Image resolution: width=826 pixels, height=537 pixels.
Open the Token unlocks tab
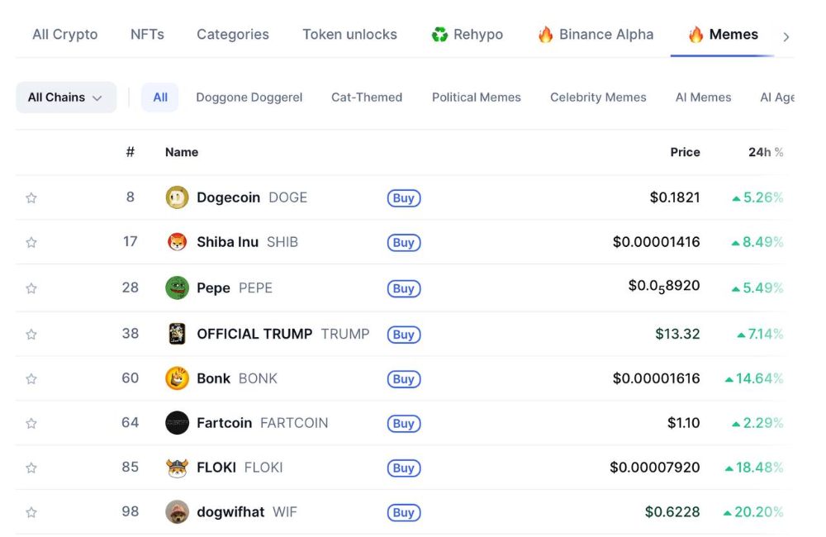click(349, 34)
